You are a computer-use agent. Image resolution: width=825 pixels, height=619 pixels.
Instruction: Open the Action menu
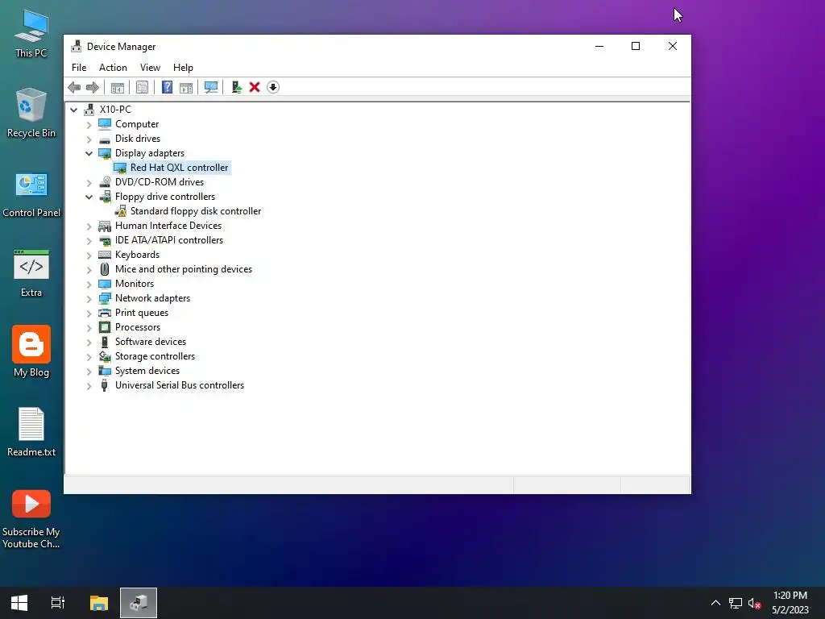pos(113,68)
